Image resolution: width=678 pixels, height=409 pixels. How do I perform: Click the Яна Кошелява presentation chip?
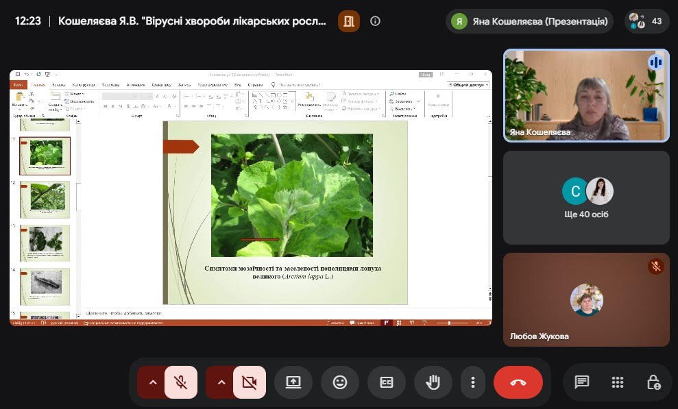click(530, 21)
